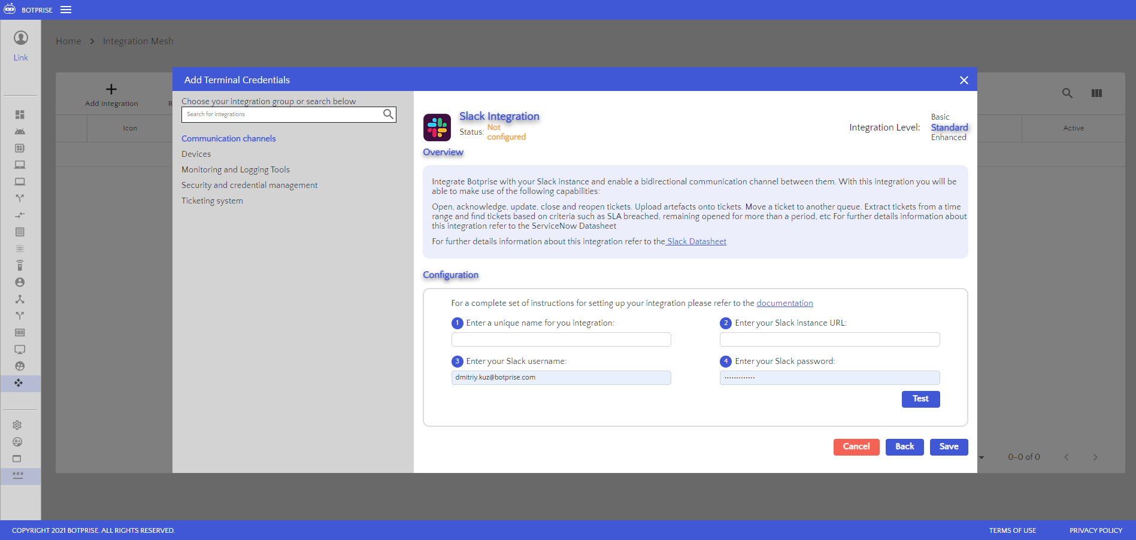
Task: Open the compress arrows sidebar icon
Action: pyautogui.click(x=20, y=215)
